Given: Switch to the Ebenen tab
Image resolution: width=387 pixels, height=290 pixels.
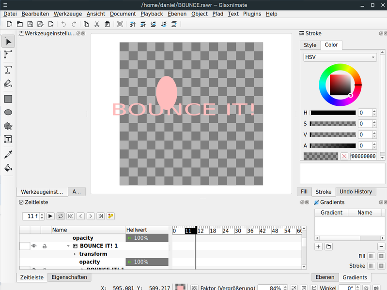Looking at the screenshot, I should (x=325, y=277).
